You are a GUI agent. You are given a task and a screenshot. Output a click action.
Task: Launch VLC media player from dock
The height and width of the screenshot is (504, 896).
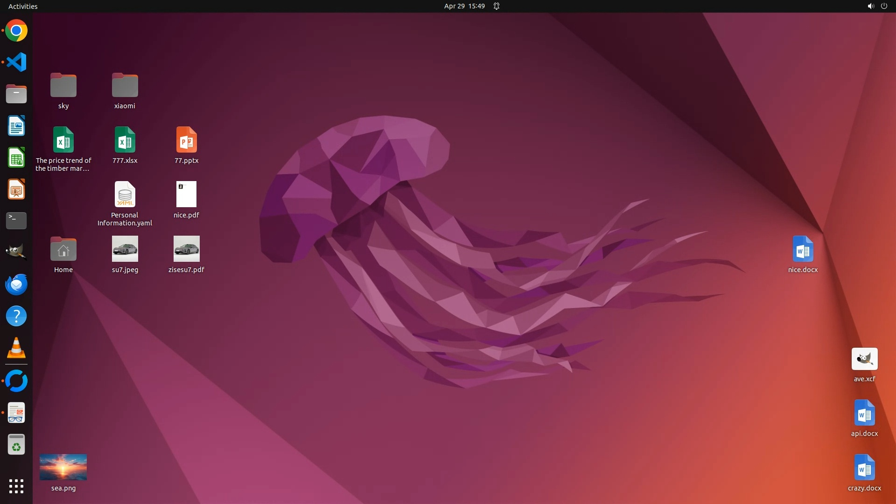click(x=16, y=348)
